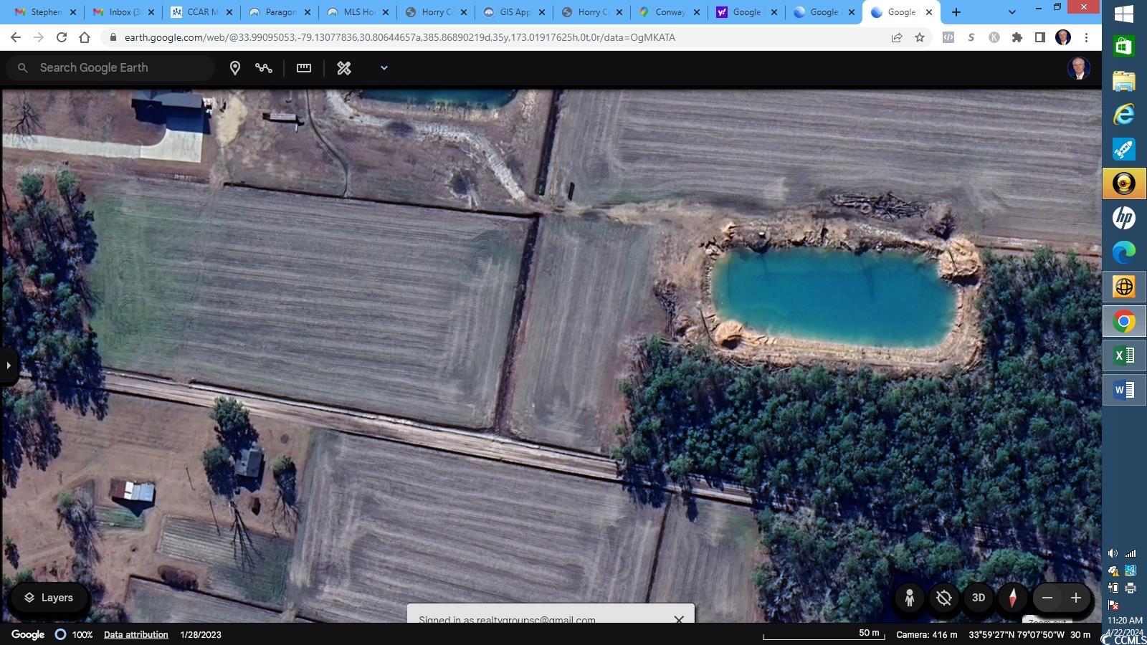The width and height of the screenshot is (1147, 645).
Task: Click the Search Google Earth field
Action: [122, 68]
